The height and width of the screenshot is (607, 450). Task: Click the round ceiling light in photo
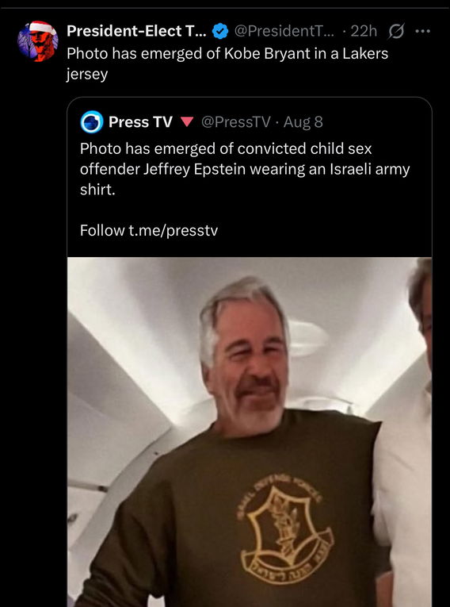click(307, 338)
